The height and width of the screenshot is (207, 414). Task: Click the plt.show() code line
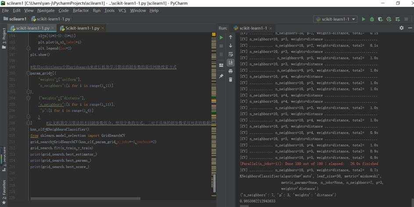coord(40,55)
